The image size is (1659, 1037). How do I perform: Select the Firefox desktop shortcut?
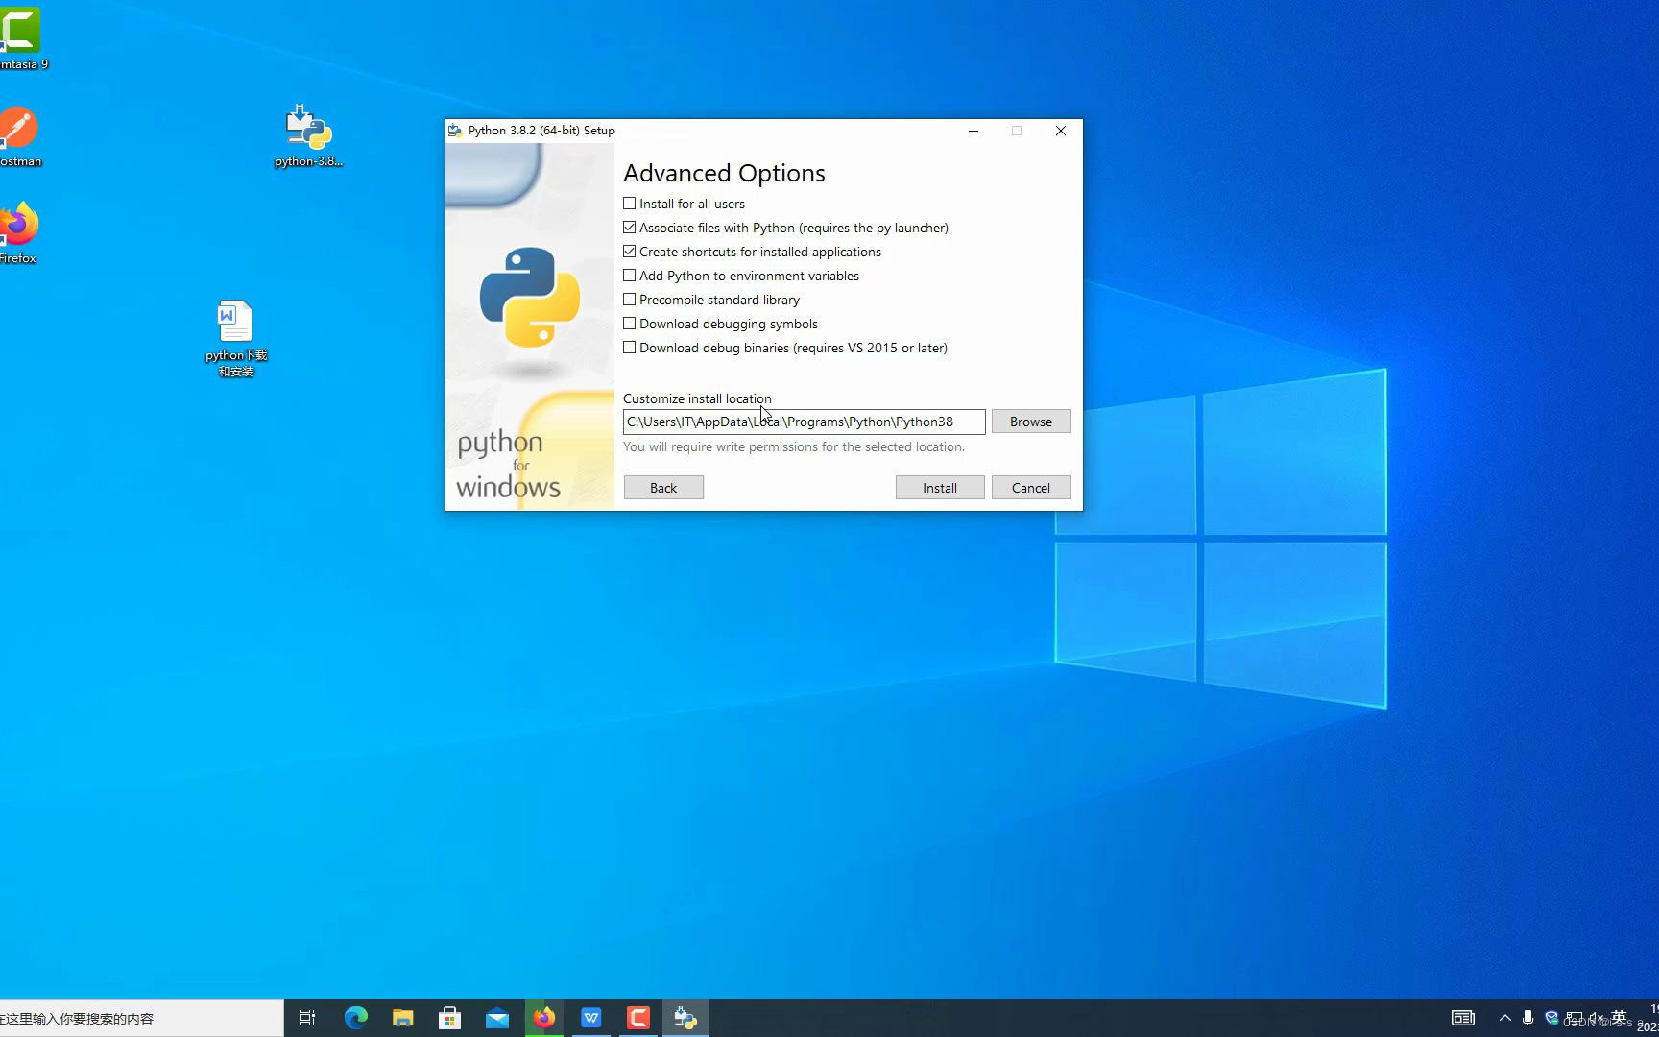tap(18, 233)
